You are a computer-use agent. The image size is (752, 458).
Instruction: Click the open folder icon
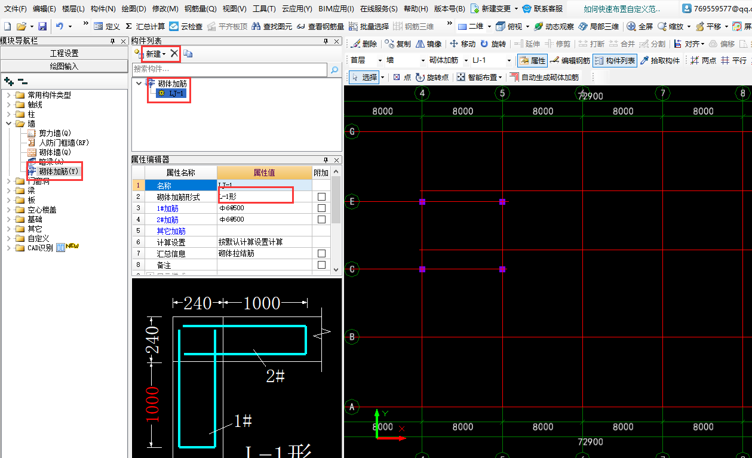click(x=22, y=26)
